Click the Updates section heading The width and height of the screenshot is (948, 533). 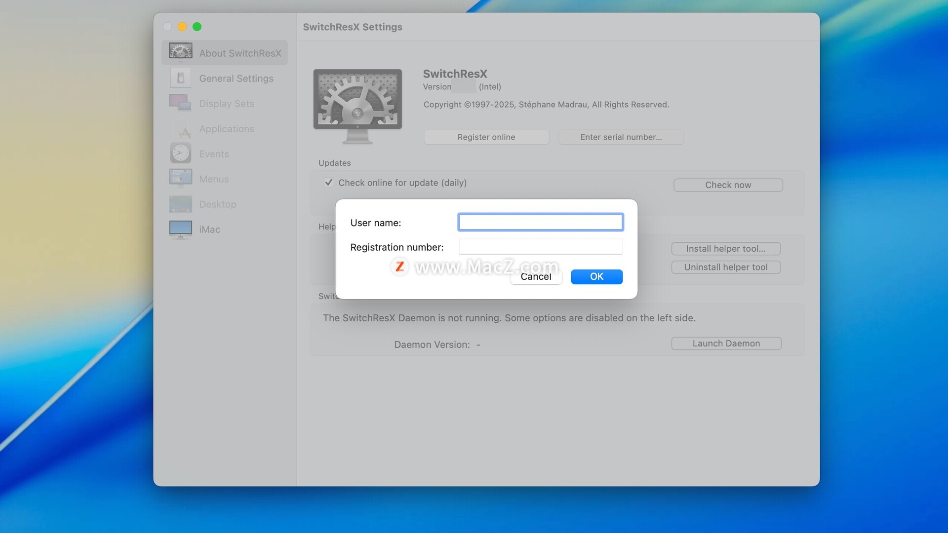[x=335, y=163]
